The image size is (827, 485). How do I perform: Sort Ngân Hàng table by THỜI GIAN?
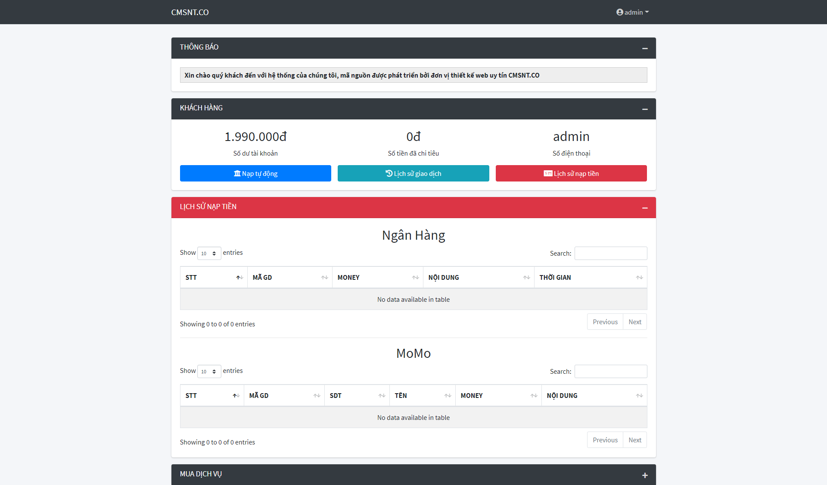click(x=590, y=278)
